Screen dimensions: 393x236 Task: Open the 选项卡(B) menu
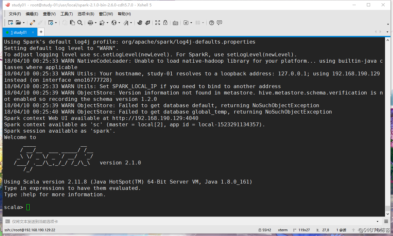(x=86, y=14)
